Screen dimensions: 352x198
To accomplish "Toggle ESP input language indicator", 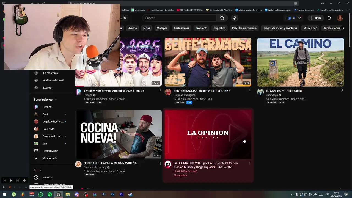I will (327, 194).
